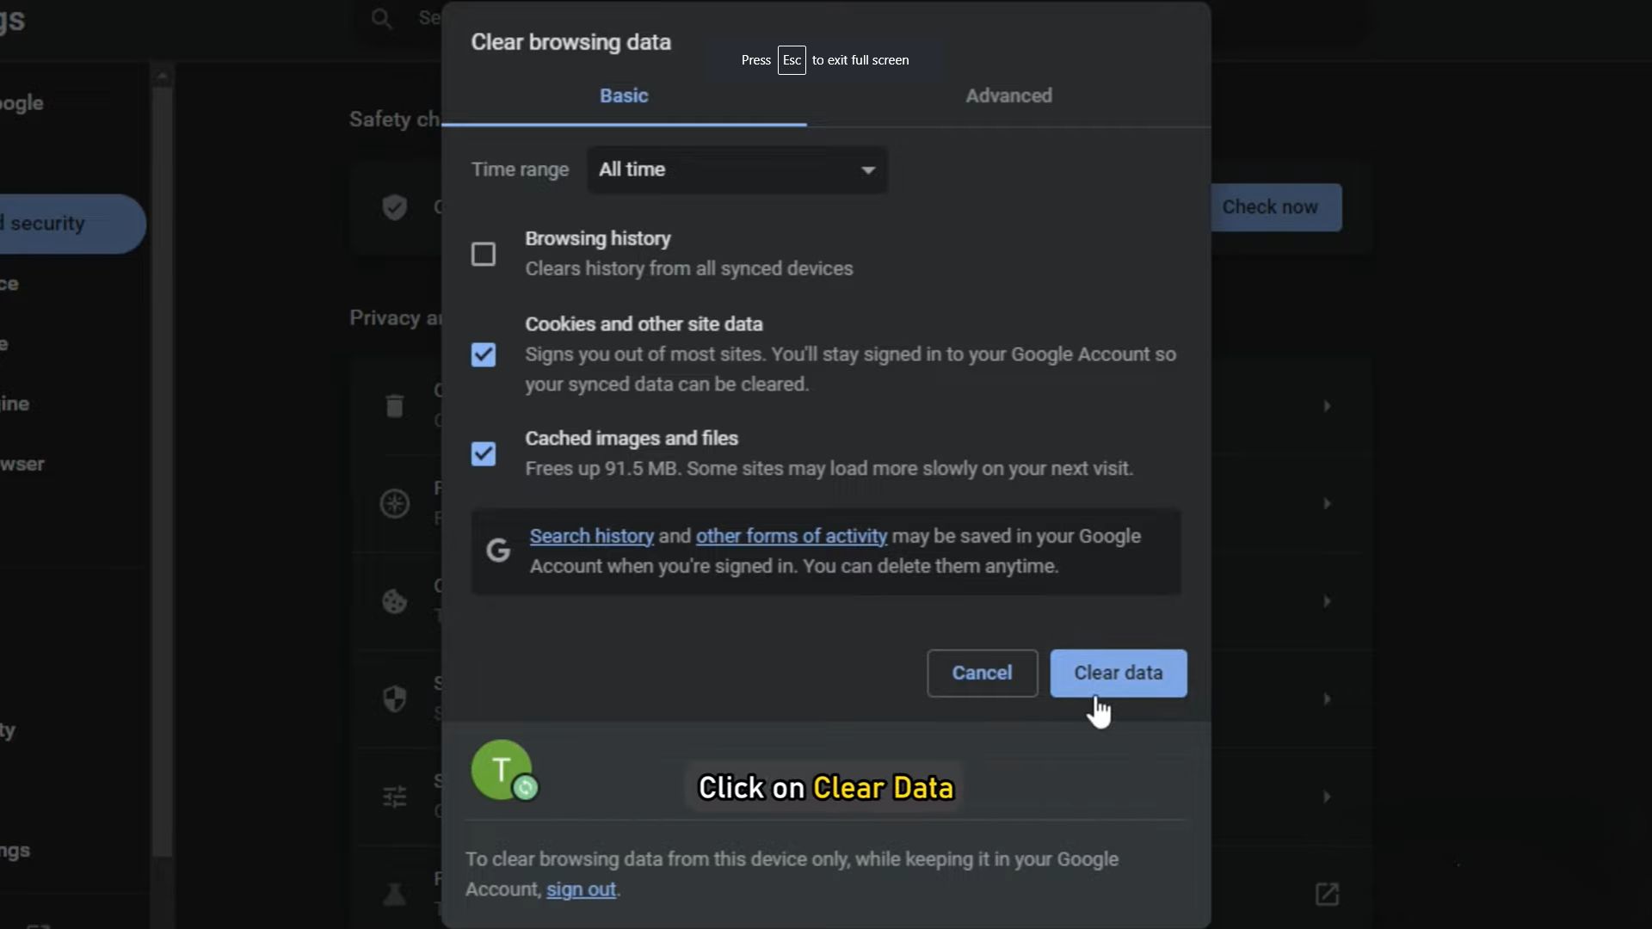Click the green T profile avatar
This screenshot has width=1652, height=929.
point(502,769)
